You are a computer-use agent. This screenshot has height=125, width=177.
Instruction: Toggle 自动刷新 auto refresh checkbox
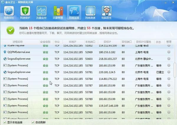[33, 122]
